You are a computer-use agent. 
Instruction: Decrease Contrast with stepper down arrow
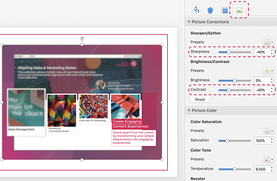(272, 92)
